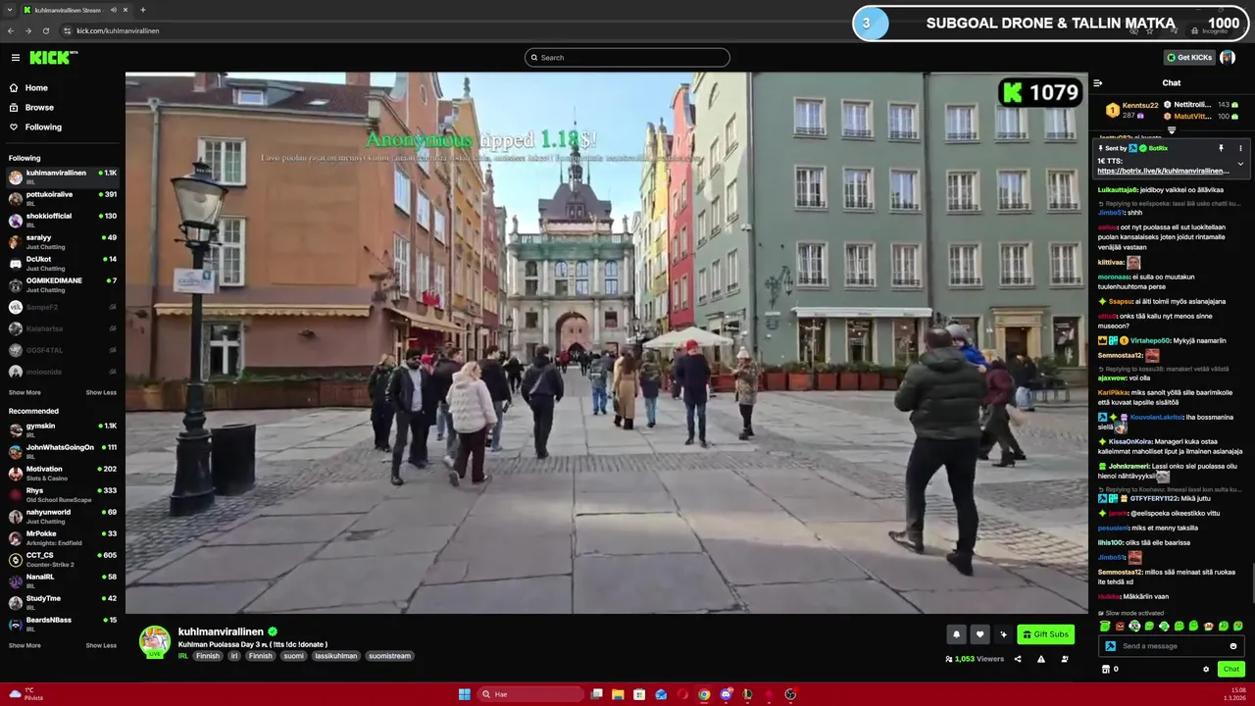Viewport: 1255px width, 706px height.
Task: Open Motivation Slots & Casino channel
Action: [x=63, y=473]
